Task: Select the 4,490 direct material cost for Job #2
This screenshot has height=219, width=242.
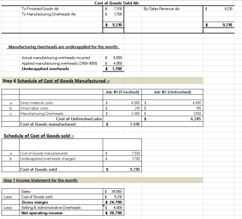Action: tap(197, 103)
